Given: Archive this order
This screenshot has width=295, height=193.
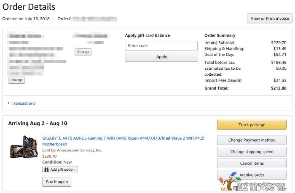Looking at the screenshot, I should pyautogui.click(x=252, y=175).
